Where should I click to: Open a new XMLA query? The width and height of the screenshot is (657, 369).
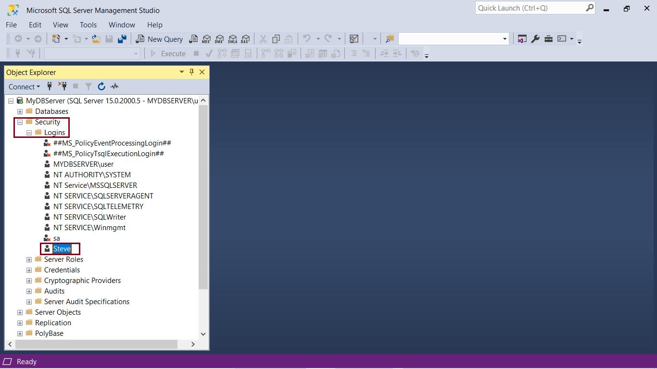click(233, 39)
